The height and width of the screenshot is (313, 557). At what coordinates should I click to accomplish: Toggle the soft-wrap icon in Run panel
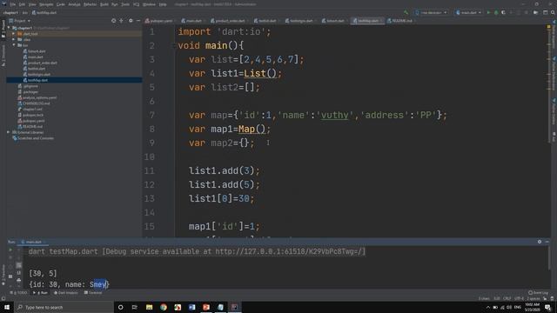tap(19, 265)
